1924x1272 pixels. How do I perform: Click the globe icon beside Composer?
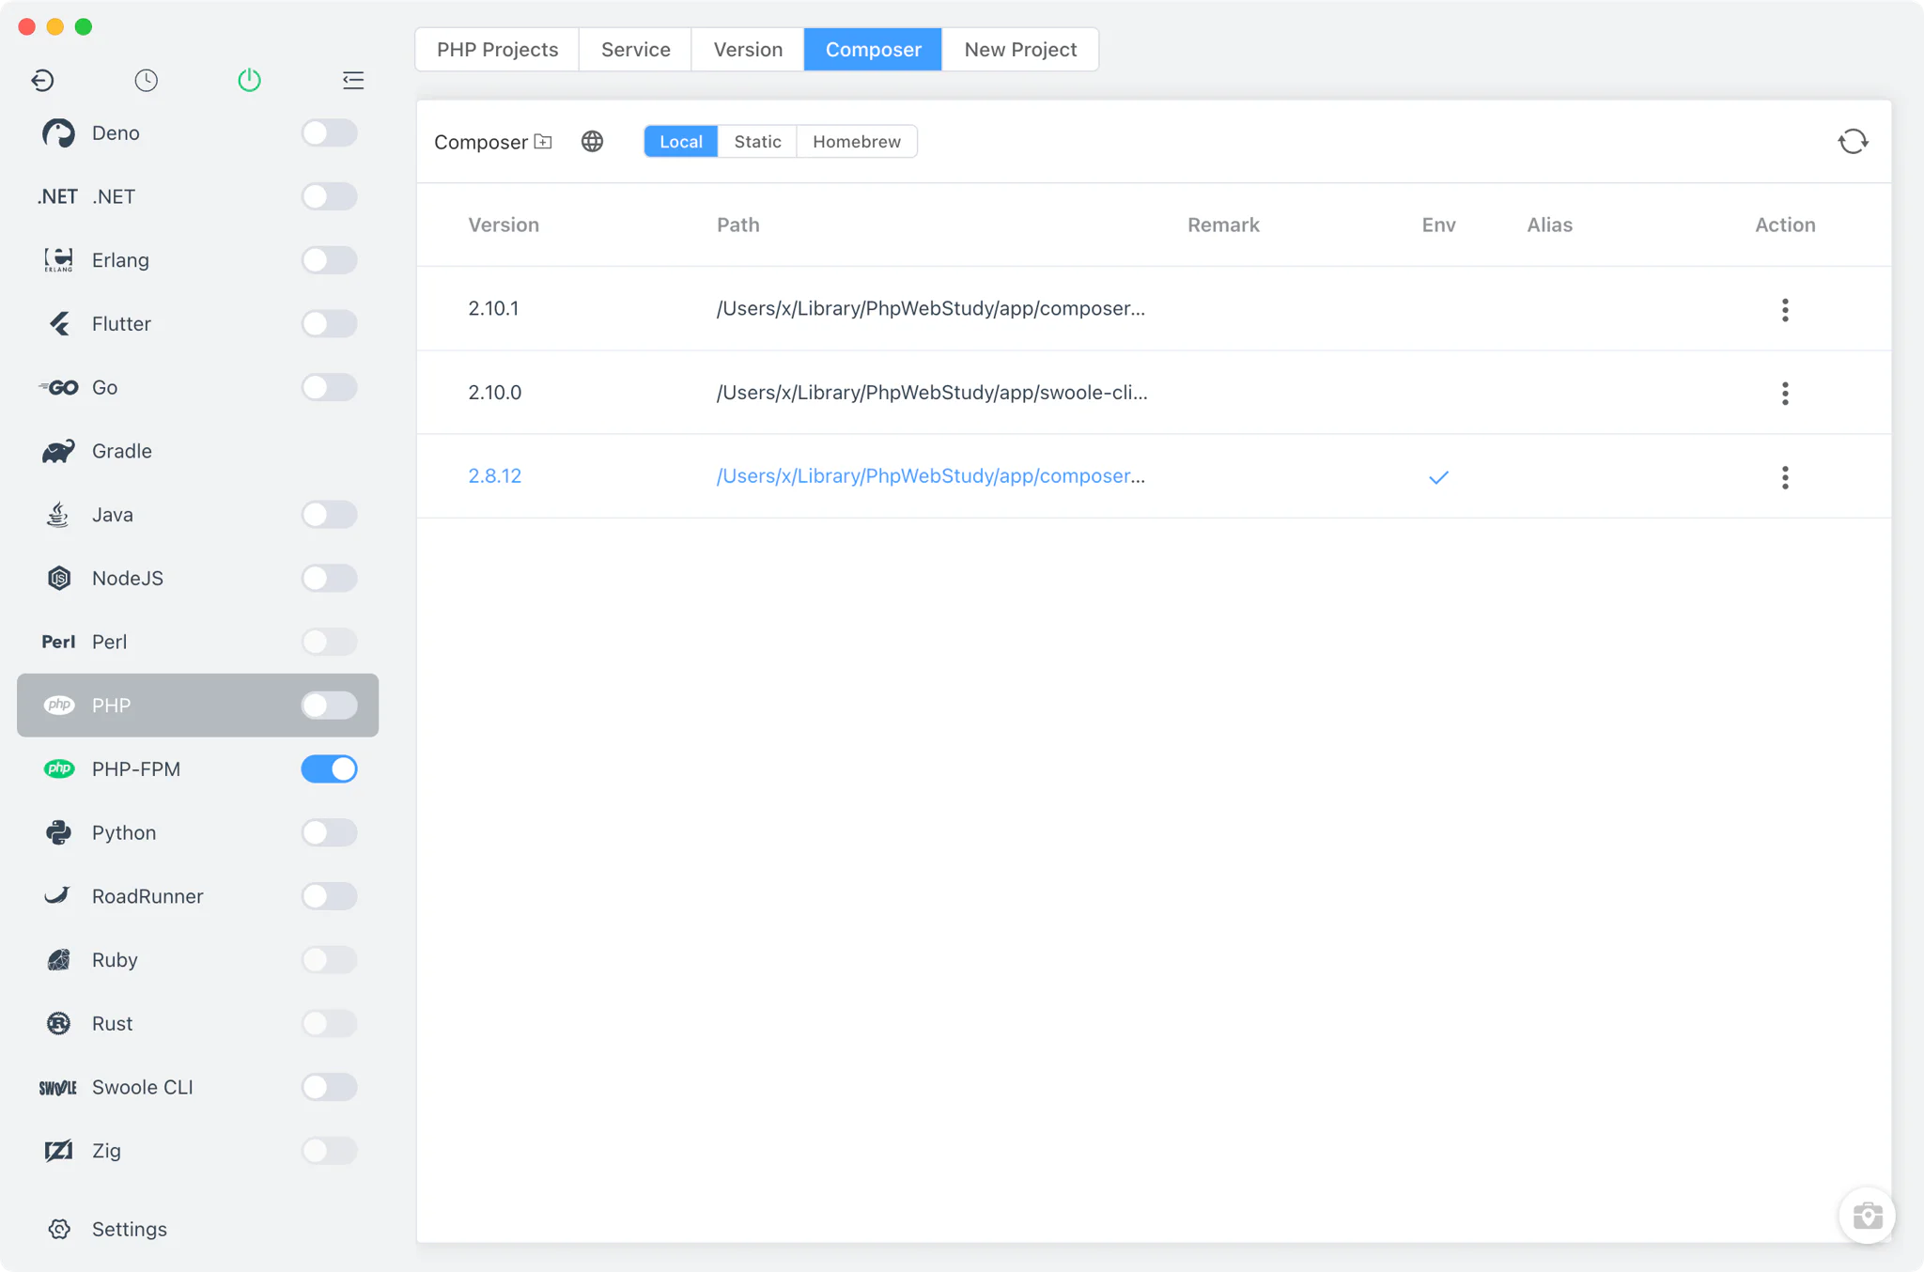[x=592, y=142]
